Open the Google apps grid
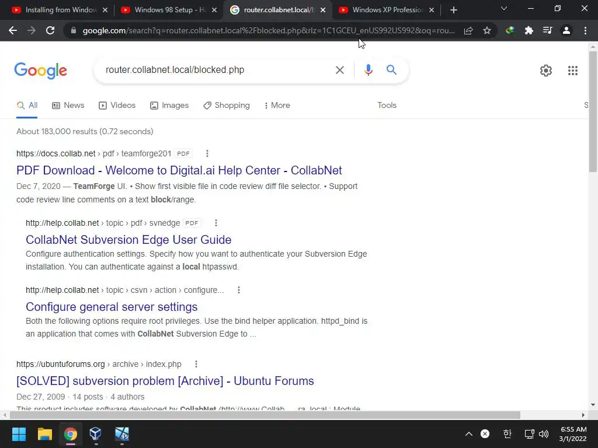Image resolution: width=598 pixels, height=448 pixels. 572,71
